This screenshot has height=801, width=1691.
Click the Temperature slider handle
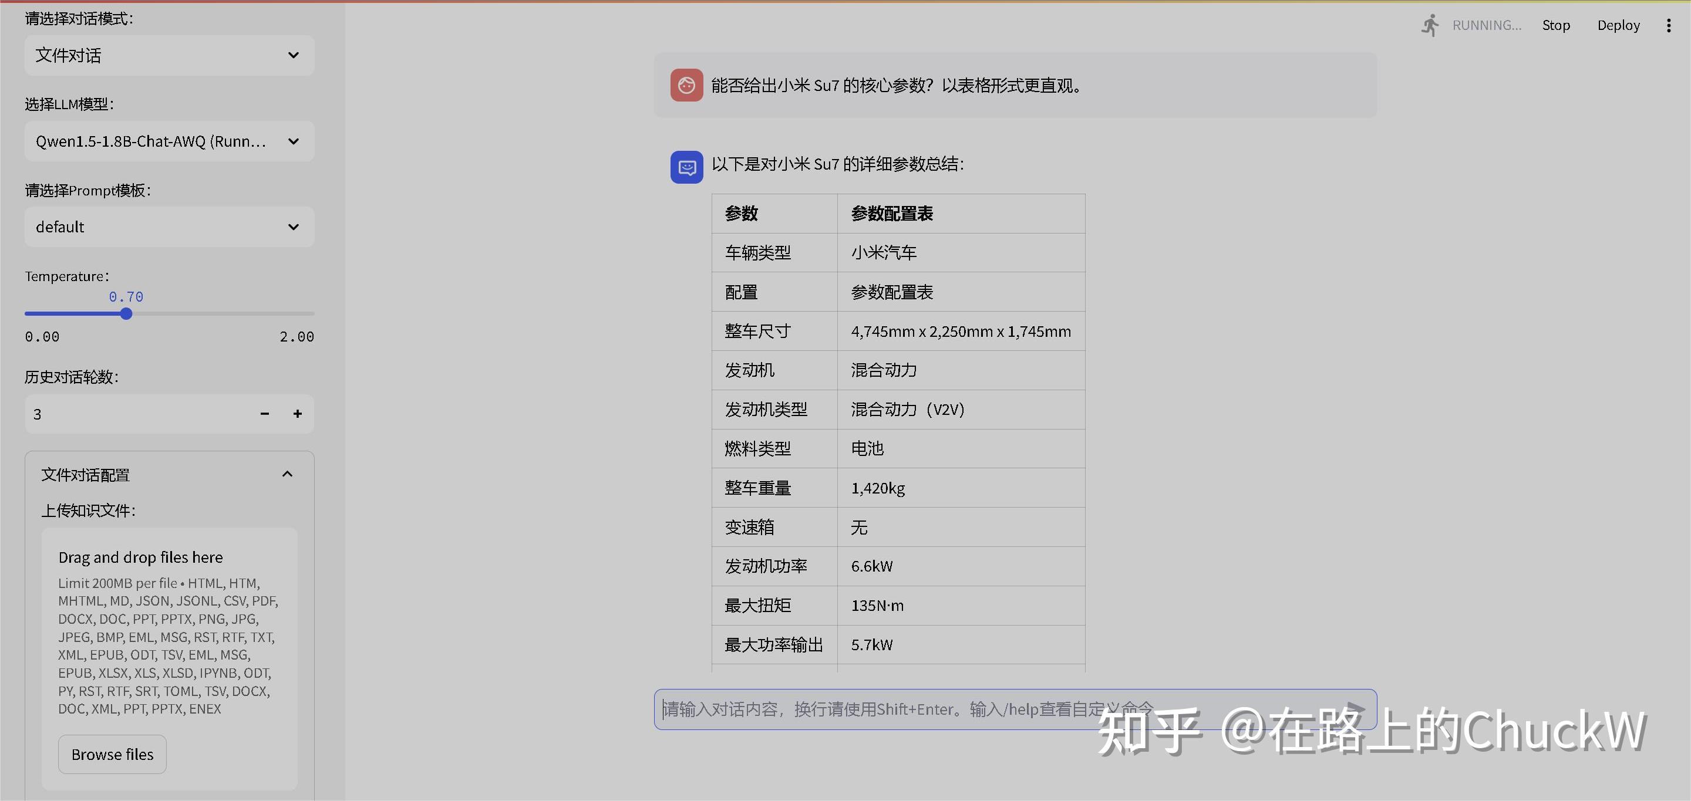[x=127, y=313]
